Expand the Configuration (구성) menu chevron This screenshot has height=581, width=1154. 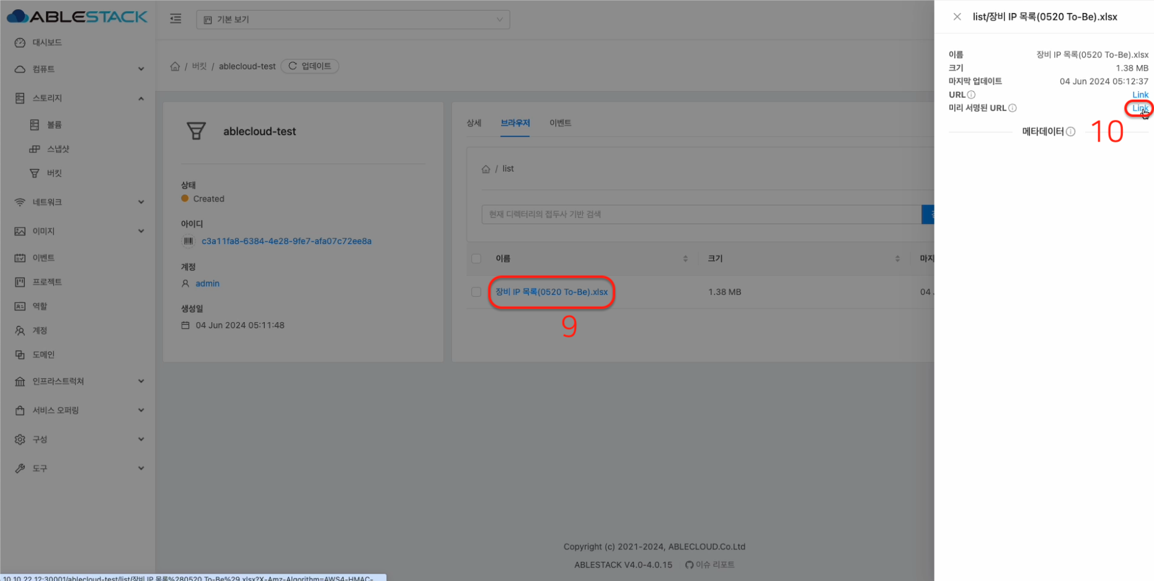pyautogui.click(x=141, y=440)
